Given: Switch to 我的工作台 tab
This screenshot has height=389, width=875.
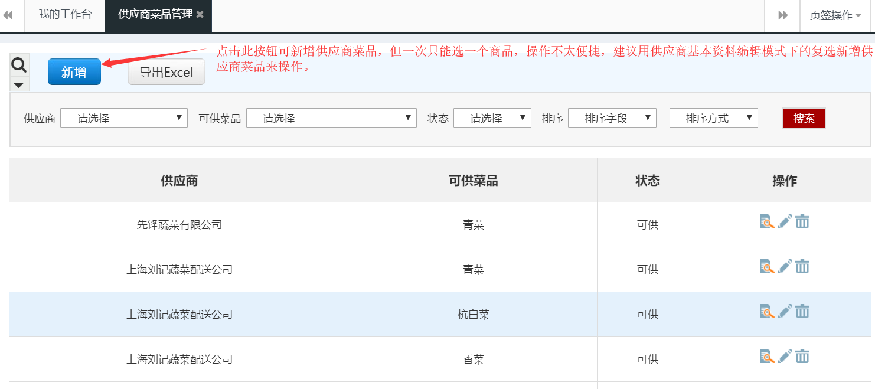Looking at the screenshot, I should 65,15.
